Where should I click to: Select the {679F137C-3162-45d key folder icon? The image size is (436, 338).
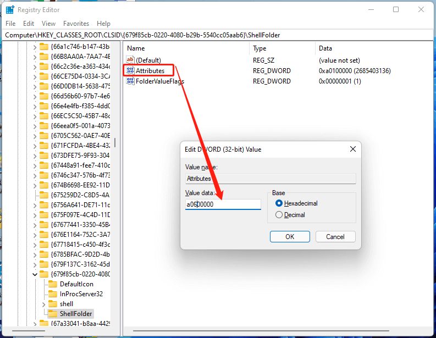[x=43, y=264]
